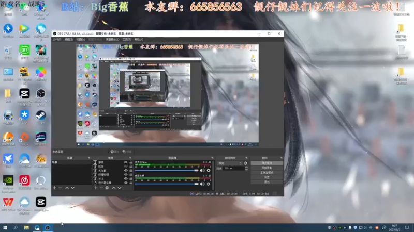The image size is (414, 232).
Task: Remove selected source with the minus icon
Action: click(x=101, y=188)
